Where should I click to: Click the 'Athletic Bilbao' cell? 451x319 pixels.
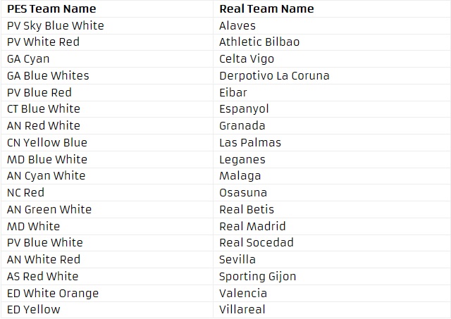259,42
